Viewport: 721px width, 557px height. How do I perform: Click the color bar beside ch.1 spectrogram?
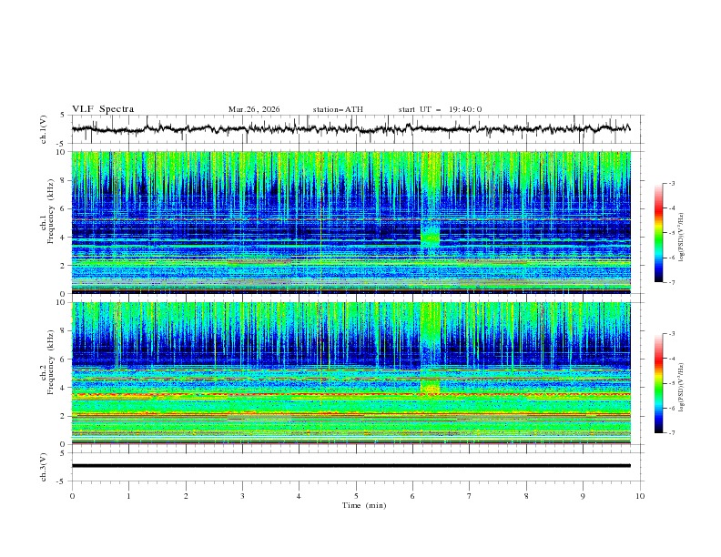(658, 233)
